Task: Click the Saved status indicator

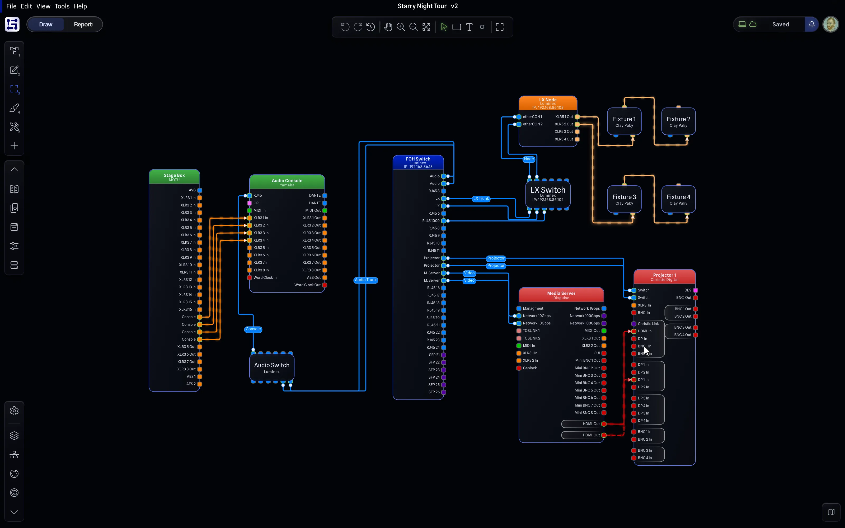Action: [780, 25]
